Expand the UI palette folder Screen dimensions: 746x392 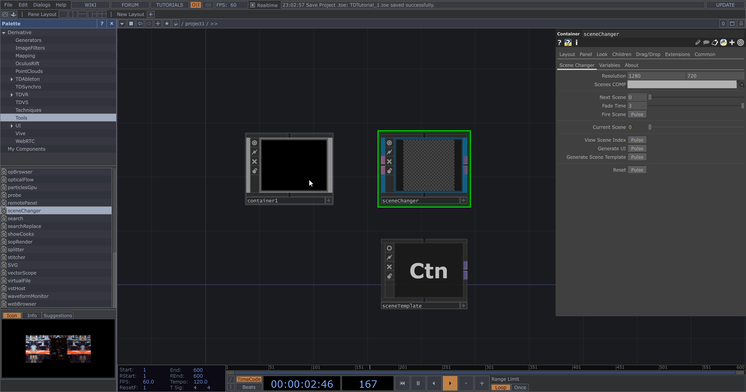(x=12, y=126)
